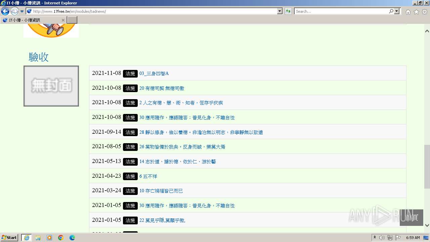The image size is (430, 242).
Task: Open article 14 志於道、據於德
Action: pyautogui.click(x=178, y=162)
